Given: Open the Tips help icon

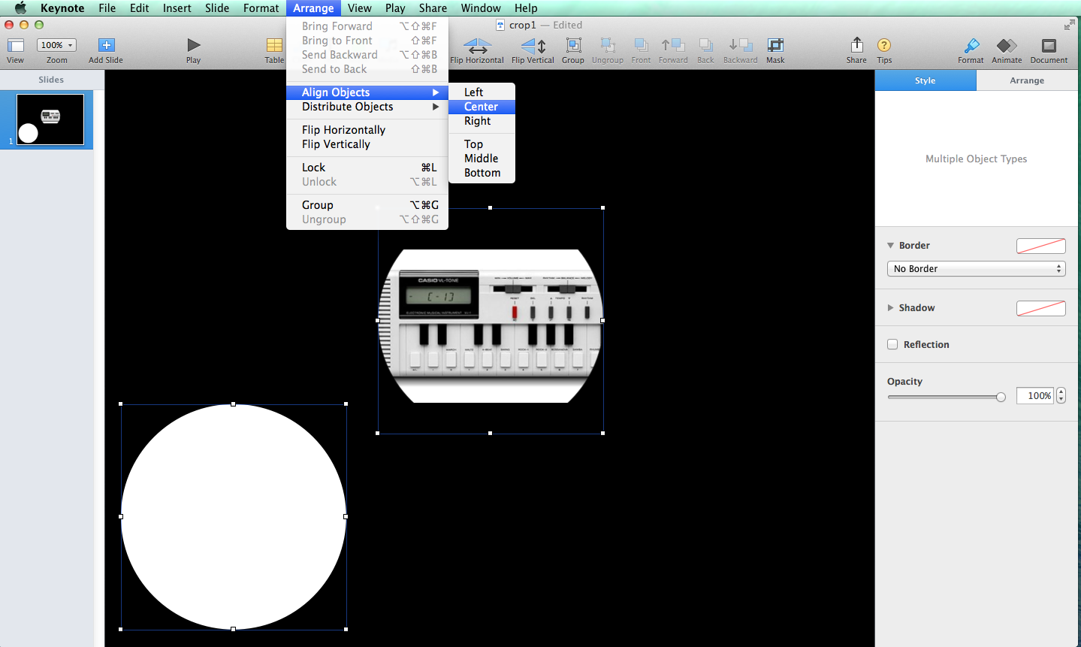Looking at the screenshot, I should tap(884, 47).
